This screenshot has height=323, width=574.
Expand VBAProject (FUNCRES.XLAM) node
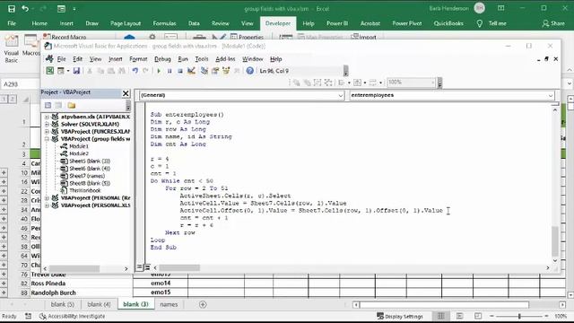coord(47,132)
